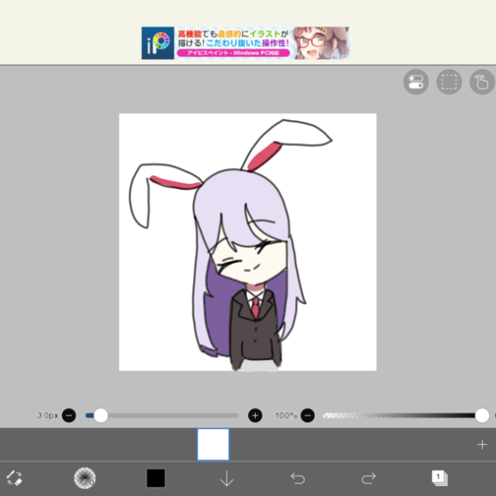Screen dimensions: 496x496
Task: Activate the selection area tool
Action: [x=449, y=82]
